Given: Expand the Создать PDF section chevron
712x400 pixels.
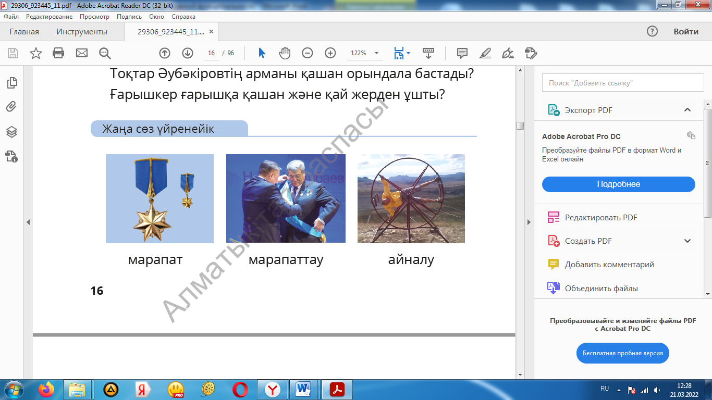Looking at the screenshot, I should 688,241.
